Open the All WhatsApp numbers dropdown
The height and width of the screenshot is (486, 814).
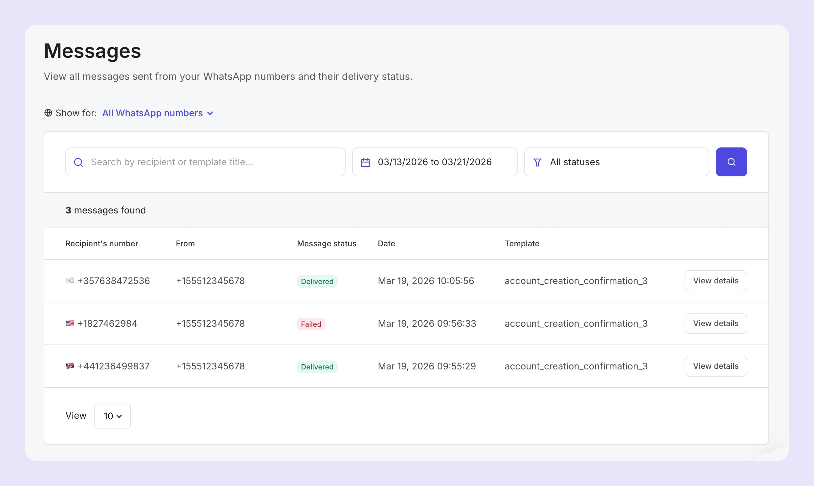[158, 113]
